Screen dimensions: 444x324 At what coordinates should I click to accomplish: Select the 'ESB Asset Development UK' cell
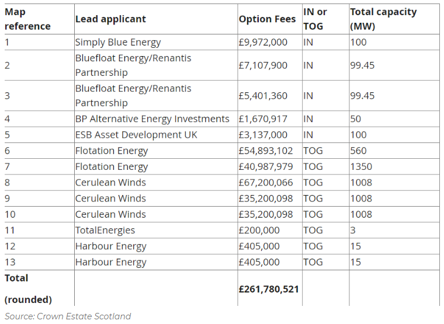(136, 135)
